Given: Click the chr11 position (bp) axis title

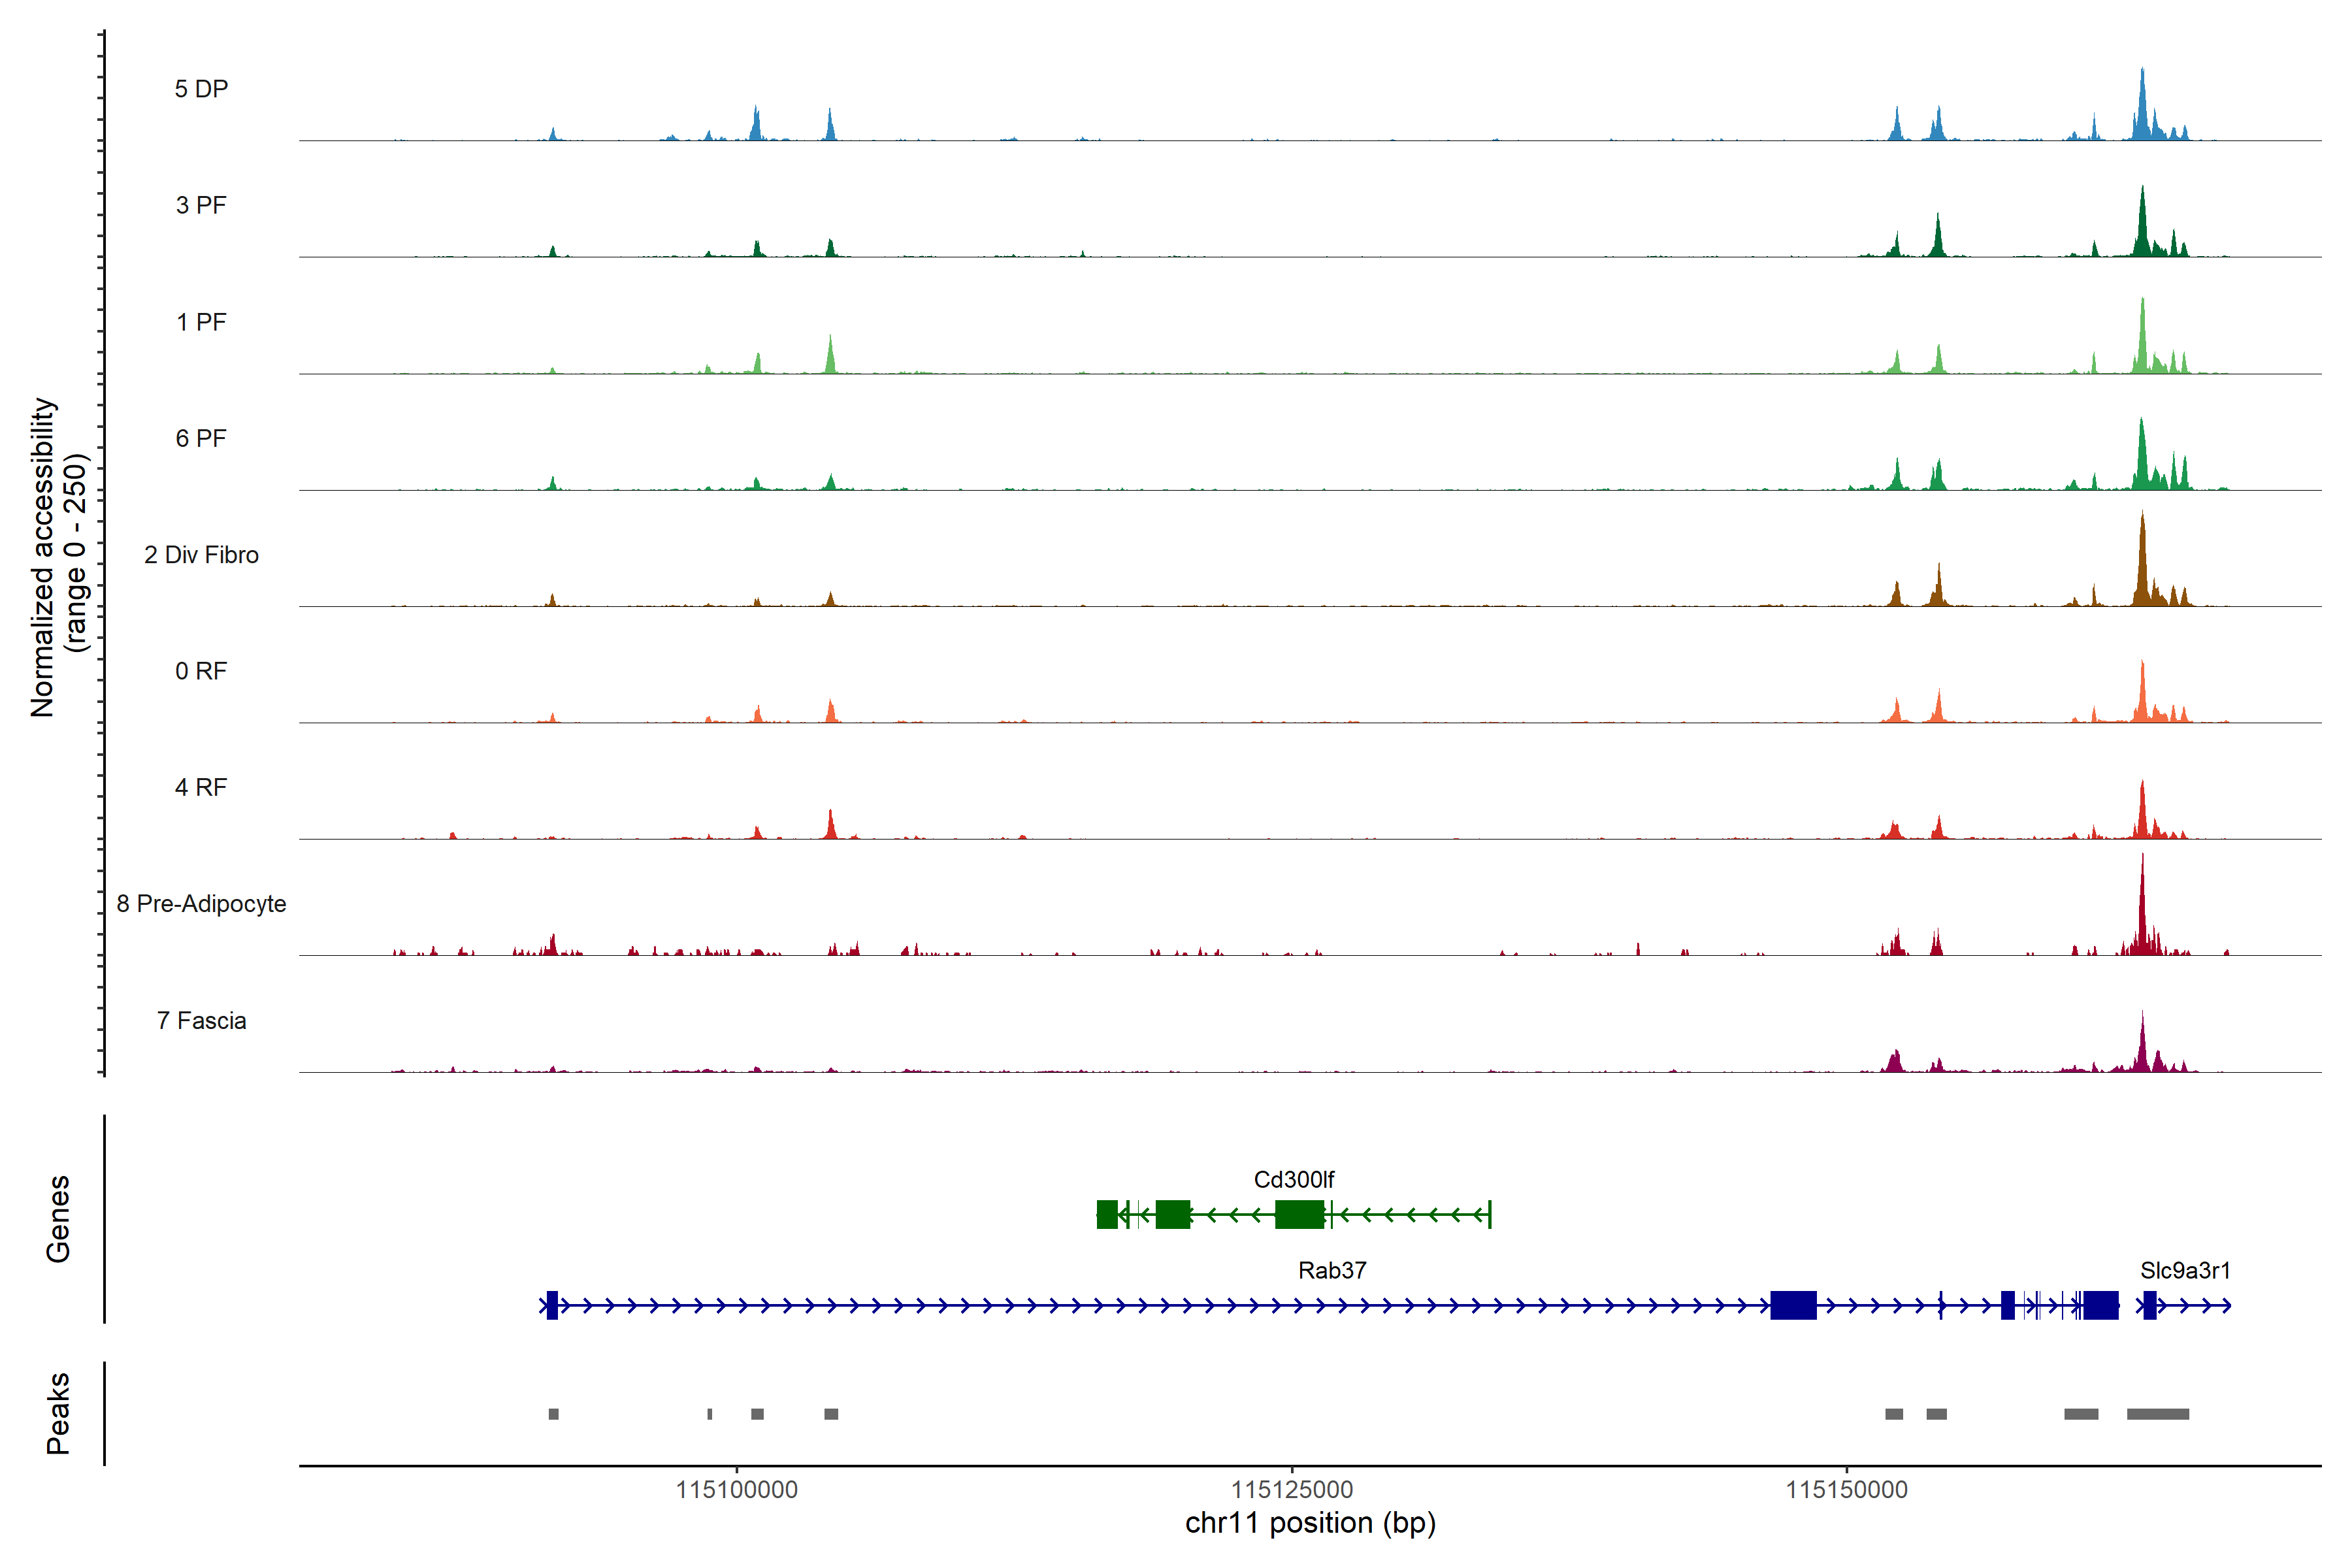Looking at the screenshot, I should tap(1310, 1524).
